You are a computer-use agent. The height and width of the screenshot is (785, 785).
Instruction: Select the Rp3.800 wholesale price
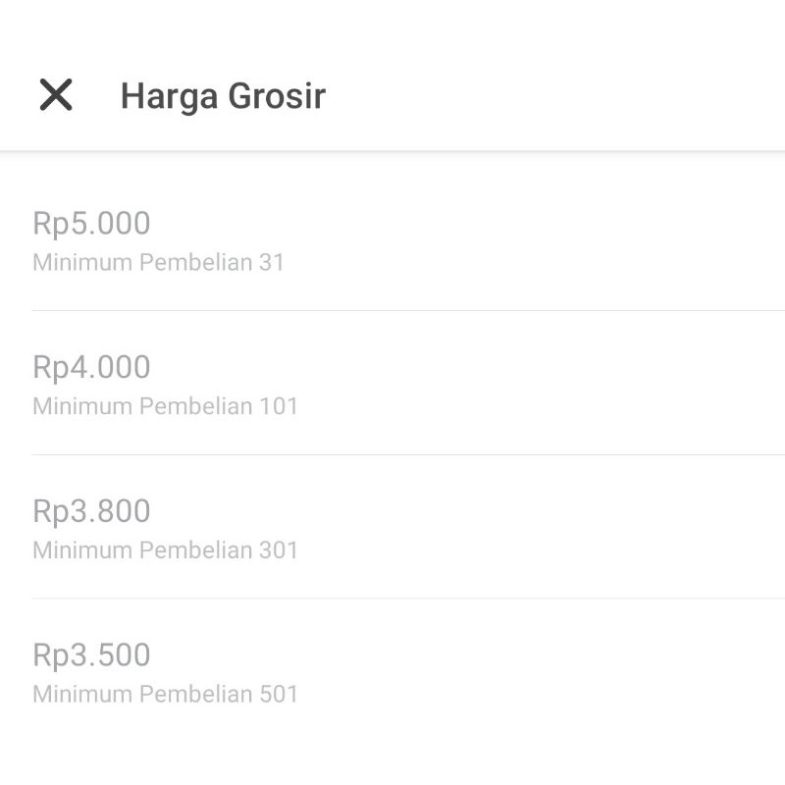point(91,511)
